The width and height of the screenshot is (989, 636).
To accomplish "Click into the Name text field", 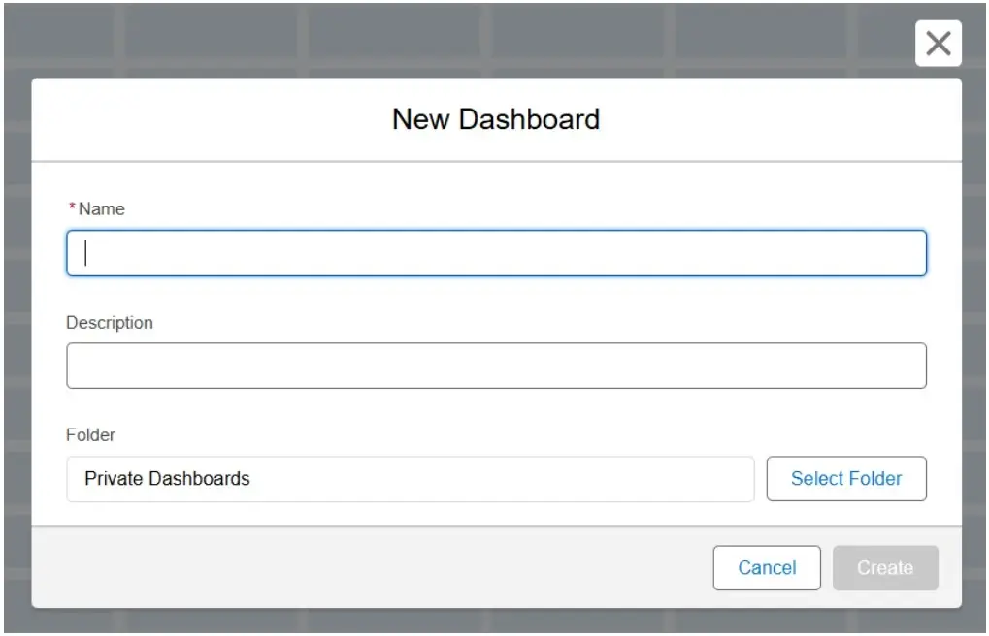I will (496, 253).
